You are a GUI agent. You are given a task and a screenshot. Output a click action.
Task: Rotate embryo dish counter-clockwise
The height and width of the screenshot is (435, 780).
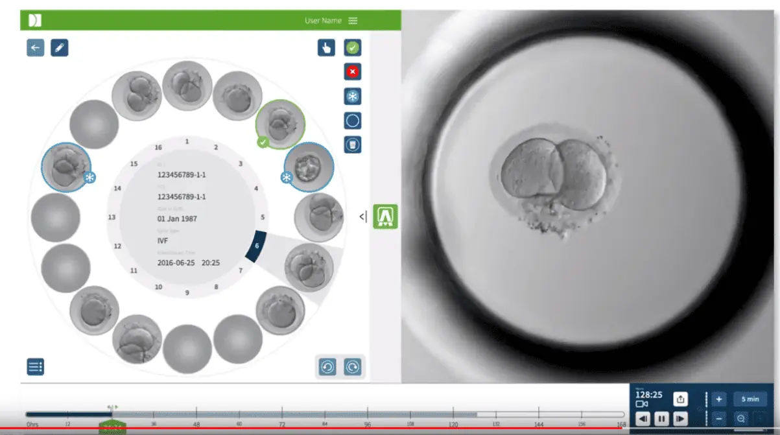pyautogui.click(x=327, y=367)
